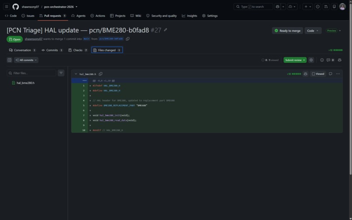Switch to the Checks tab
The height and width of the screenshot is (220, 352).
tap(78, 50)
